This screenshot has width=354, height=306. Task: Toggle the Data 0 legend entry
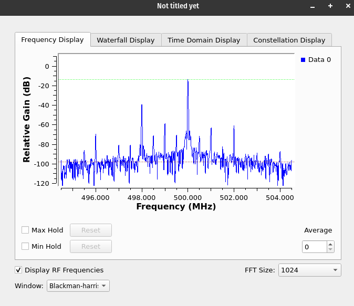(316, 60)
